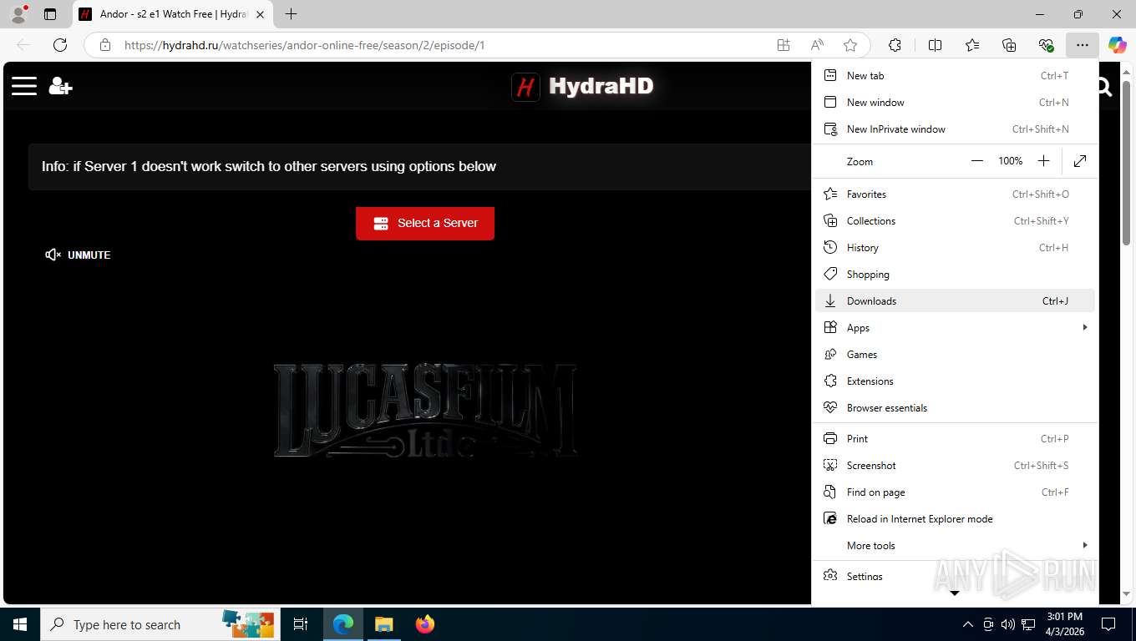Open History menu item

(955, 247)
